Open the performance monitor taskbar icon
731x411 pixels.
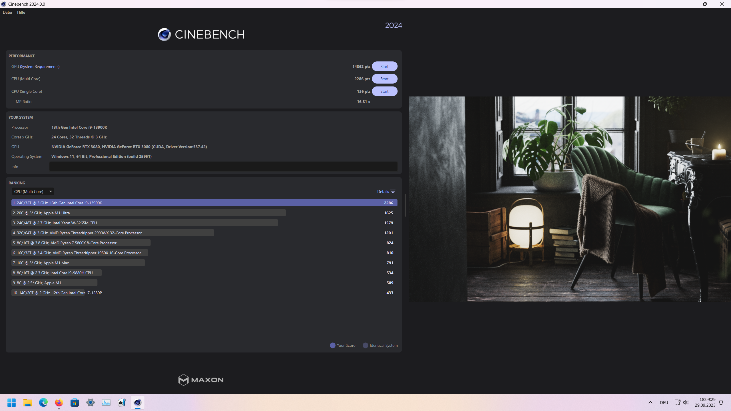tap(106, 402)
